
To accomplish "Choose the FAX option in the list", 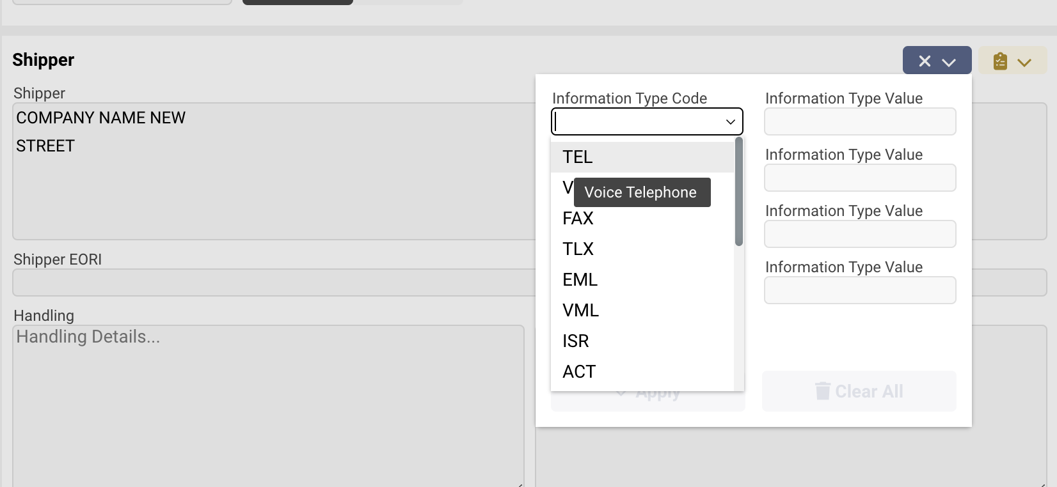I will (x=578, y=219).
